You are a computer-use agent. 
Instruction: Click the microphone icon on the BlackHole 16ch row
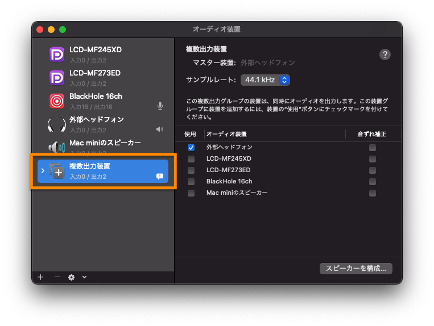[160, 106]
